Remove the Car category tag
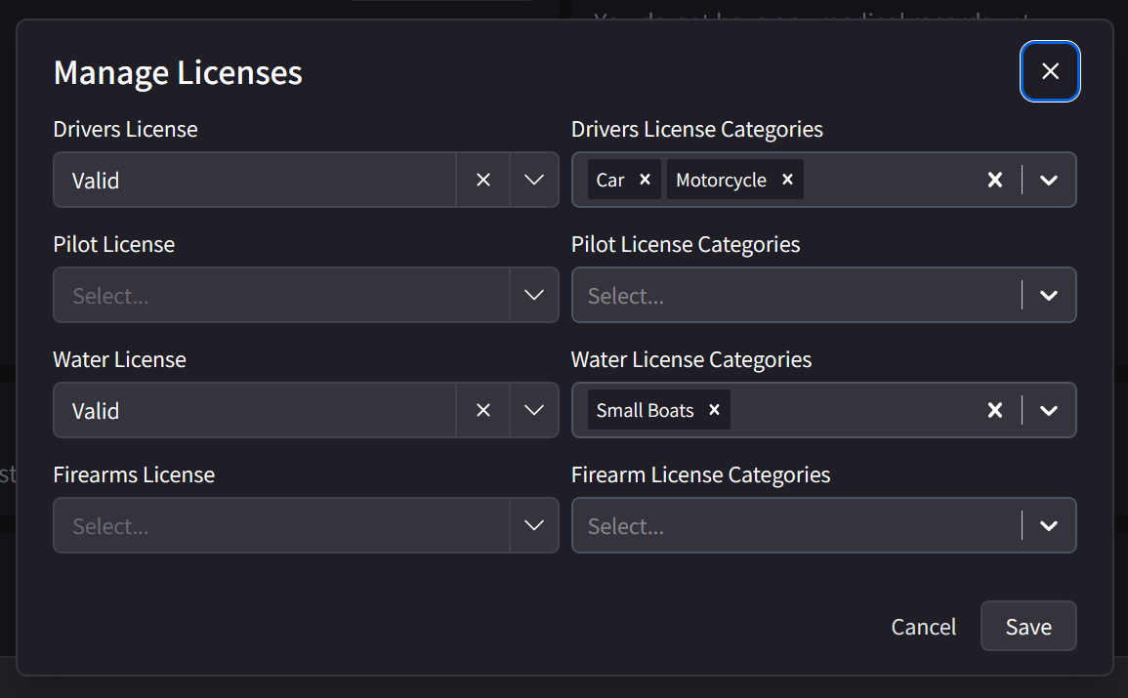 646,180
